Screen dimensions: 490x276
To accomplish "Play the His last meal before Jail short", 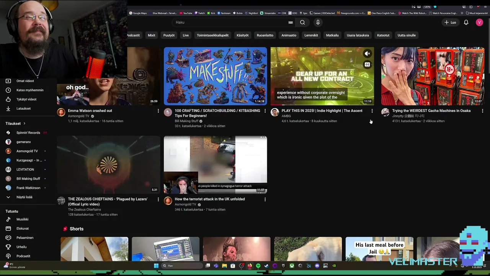I will click(x=379, y=249).
